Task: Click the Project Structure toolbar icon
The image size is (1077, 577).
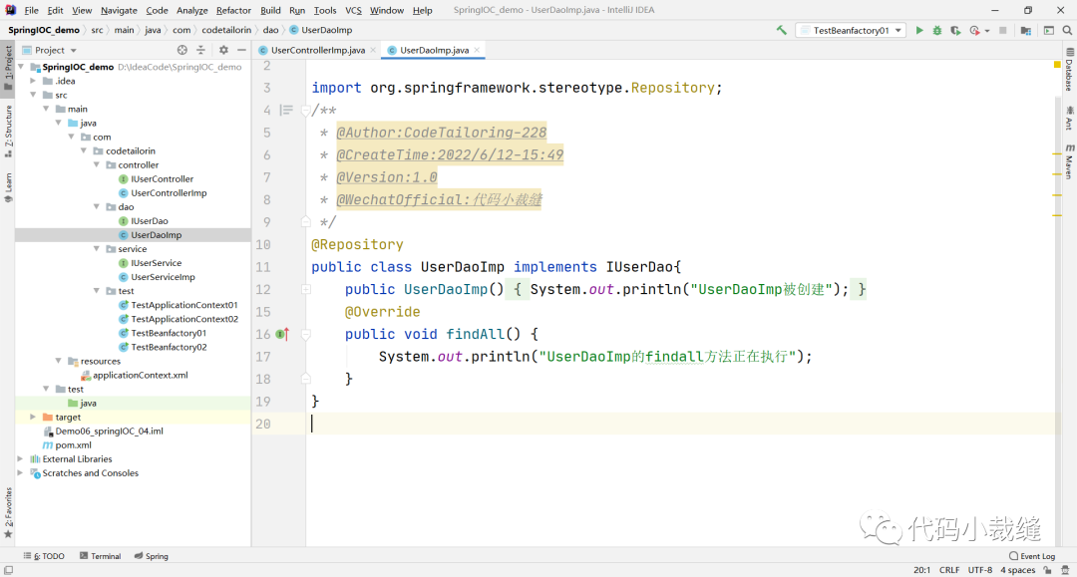Action: pyautogui.click(x=1026, y=31)
